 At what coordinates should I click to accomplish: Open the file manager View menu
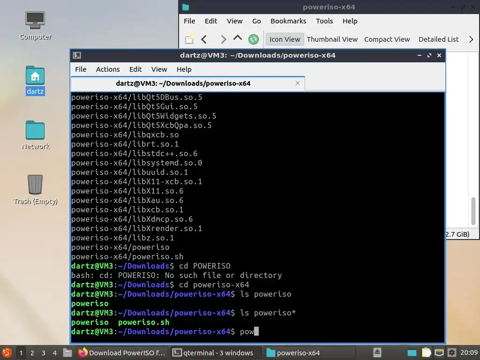(x=234, y=21)
